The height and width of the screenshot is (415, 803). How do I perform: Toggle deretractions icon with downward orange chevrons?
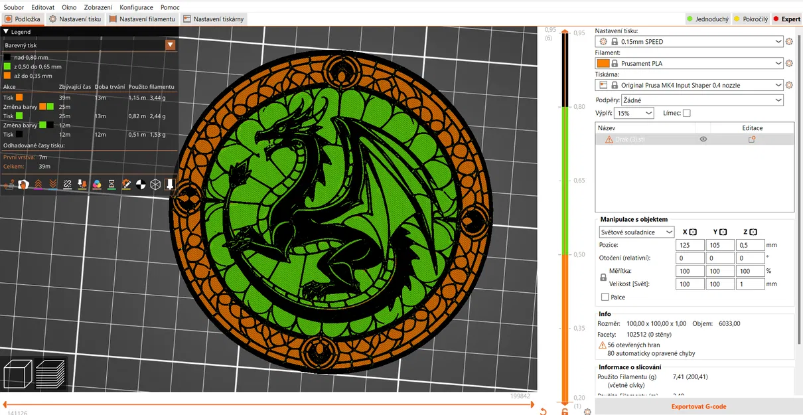point(53,184)
